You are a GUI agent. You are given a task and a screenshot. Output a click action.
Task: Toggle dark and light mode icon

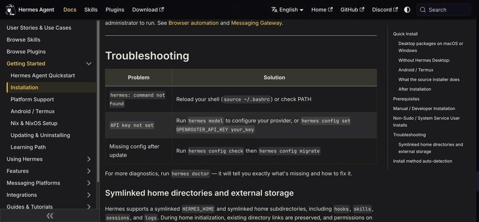[x=407, y=10]
